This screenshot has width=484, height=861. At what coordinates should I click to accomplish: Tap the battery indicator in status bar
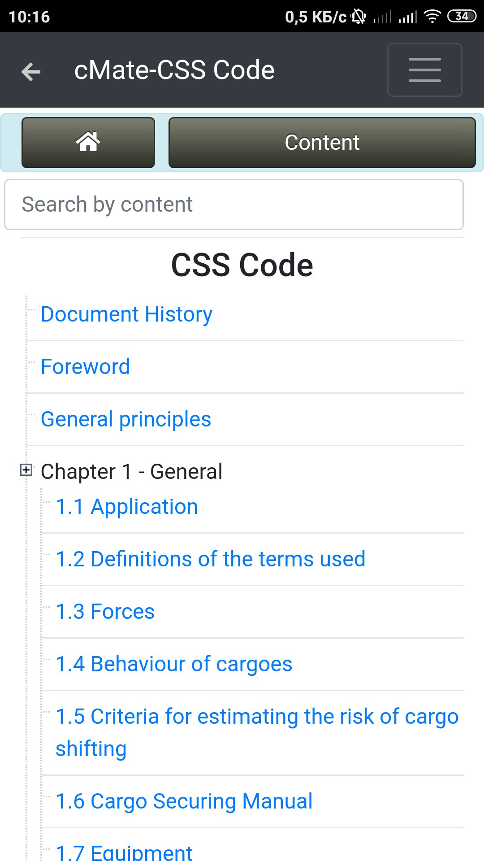(x=462, y=17)
